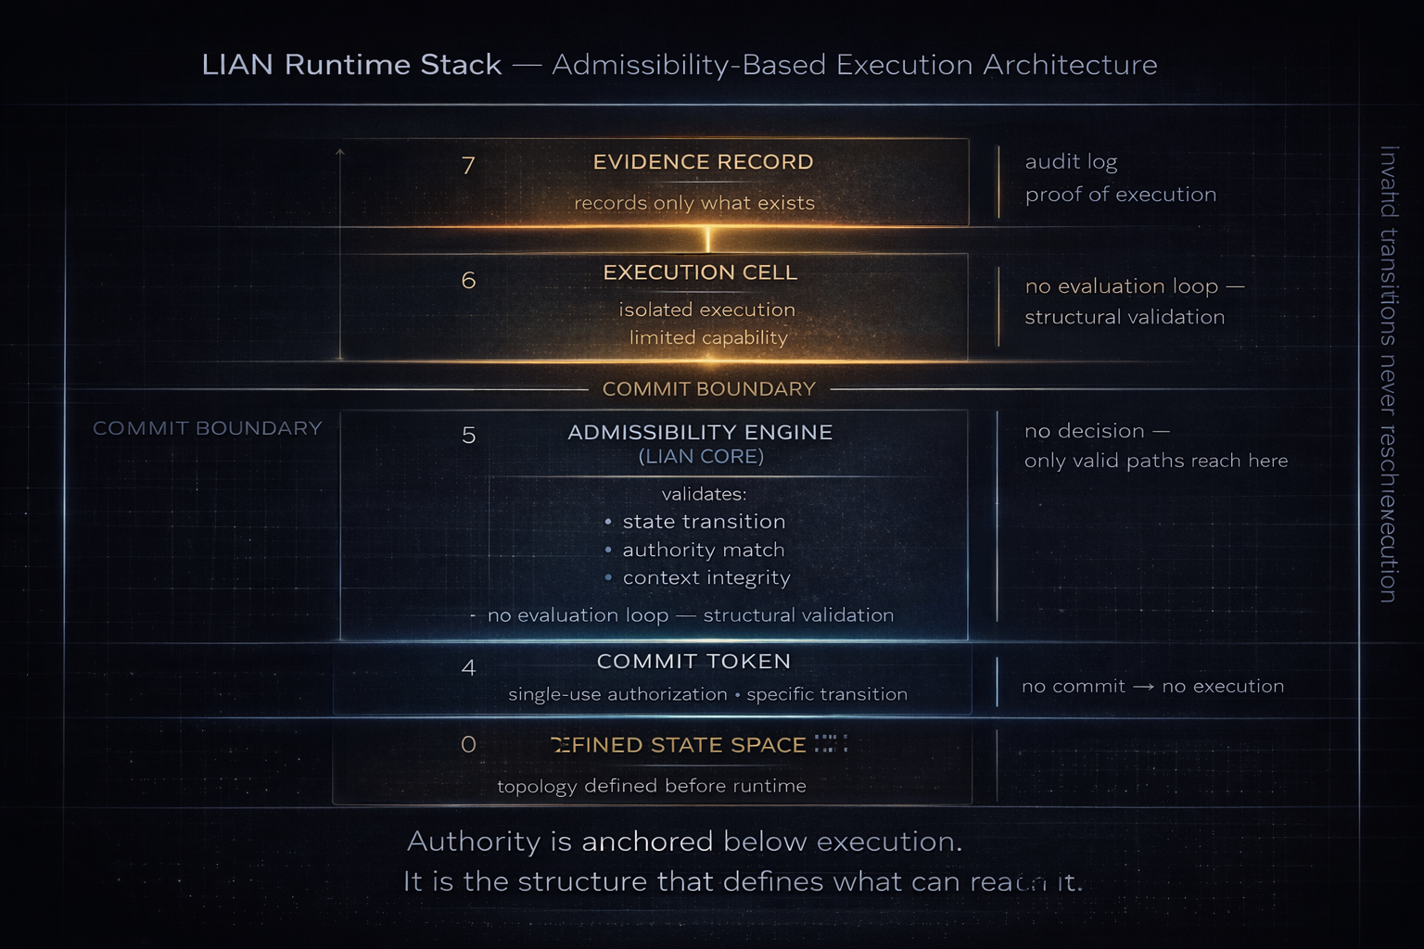Select the 'audit log' annotation
This screenshot has height=949, width=1424.
[1071, 161]
